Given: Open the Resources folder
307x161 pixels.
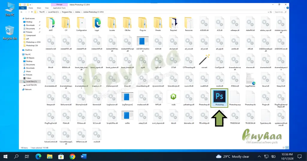Looking at the screenshot, I should click(189, 24).
